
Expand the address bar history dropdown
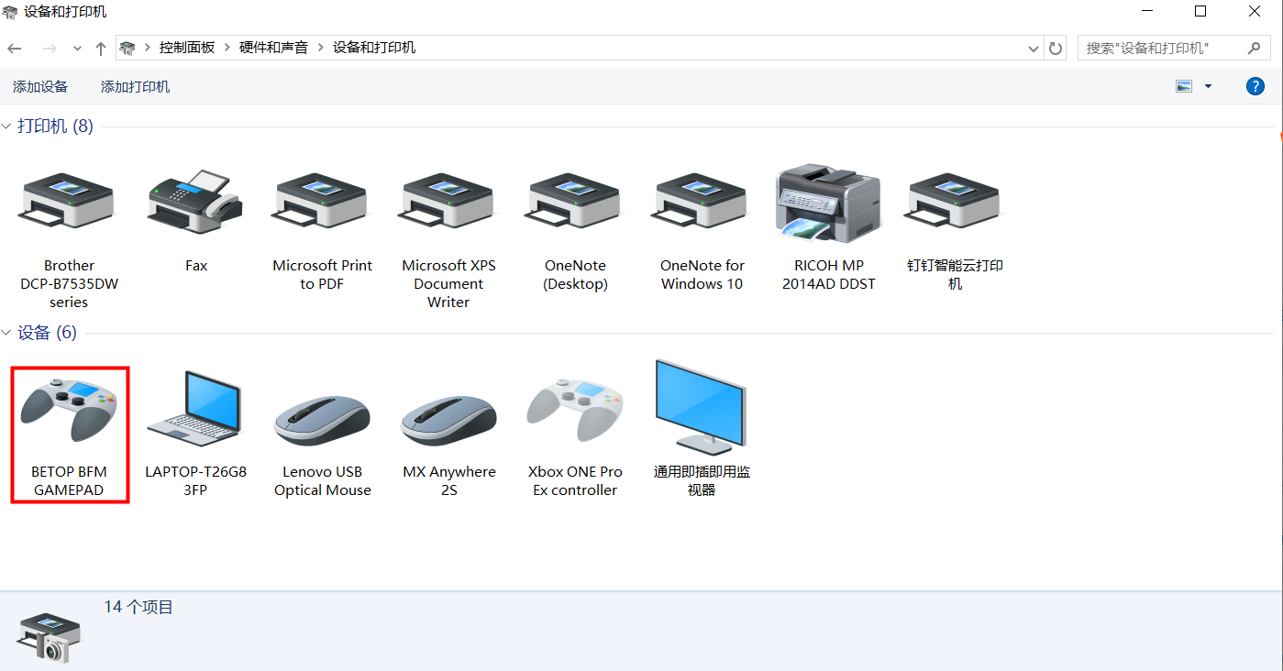click(x=1034, y=48)
